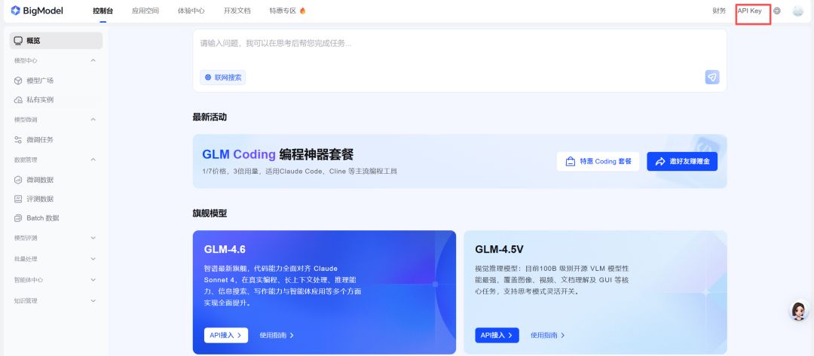Click the 最新活动 heading
The width and height of the screenshot is (814, 356).
pos(210,117)
